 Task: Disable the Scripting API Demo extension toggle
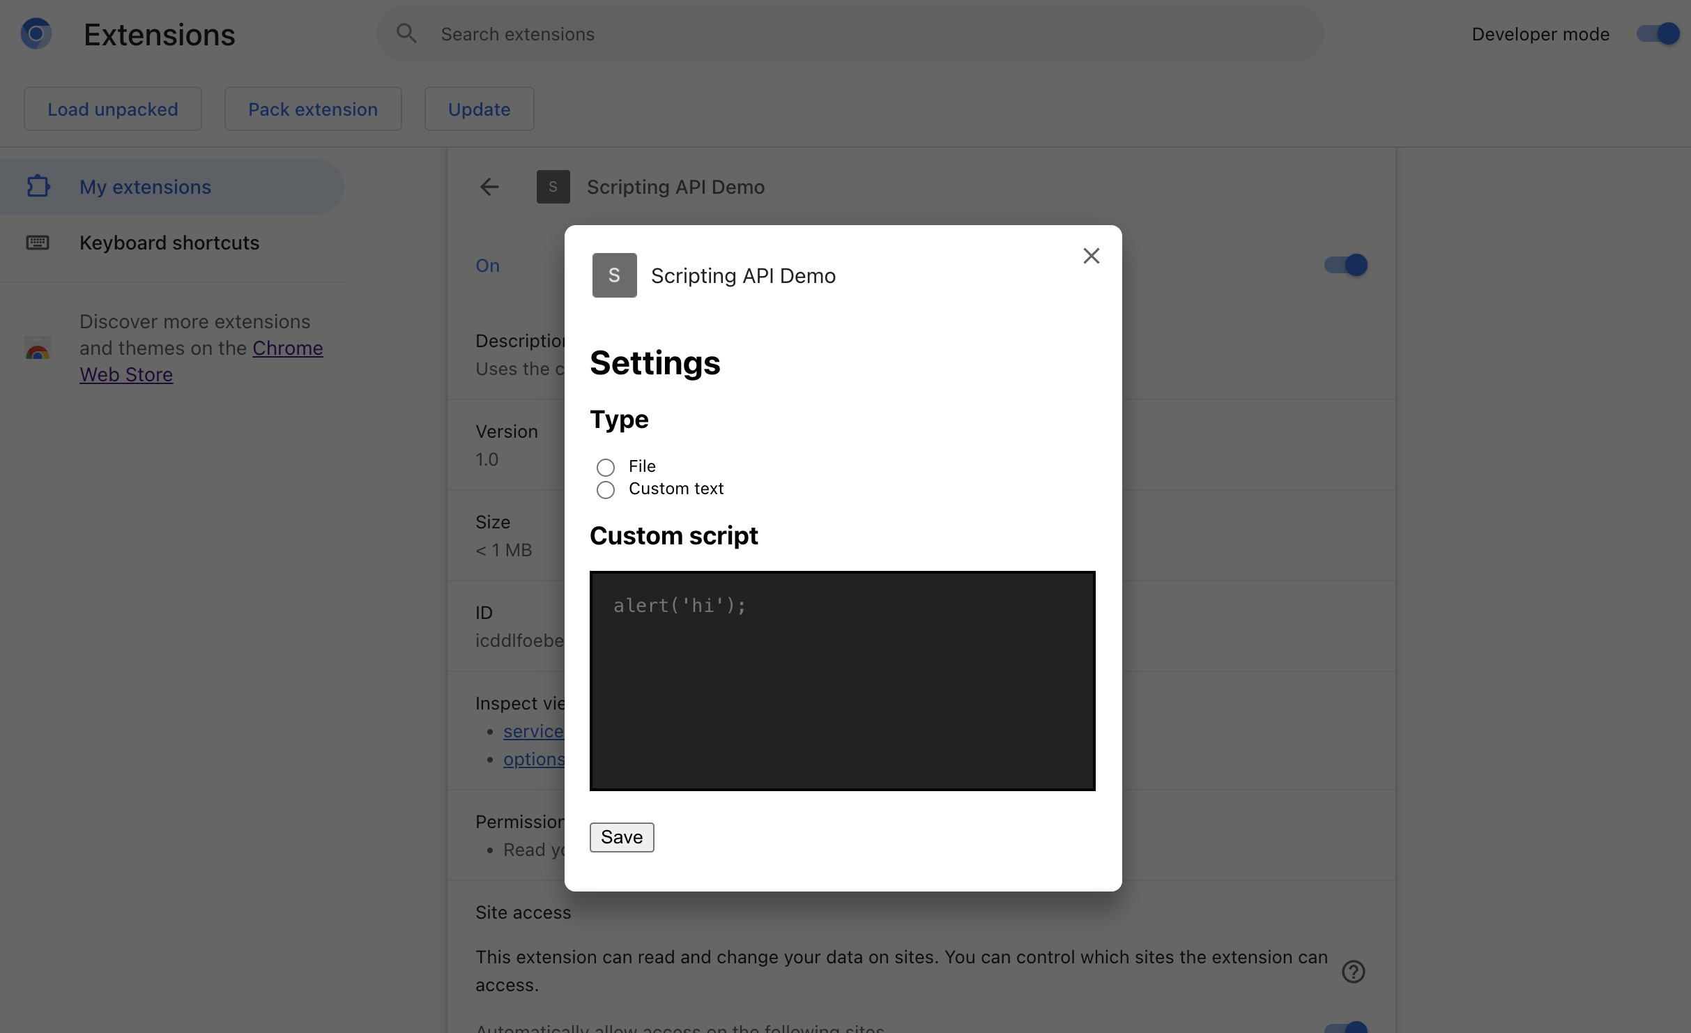(x=1345, y=263)
